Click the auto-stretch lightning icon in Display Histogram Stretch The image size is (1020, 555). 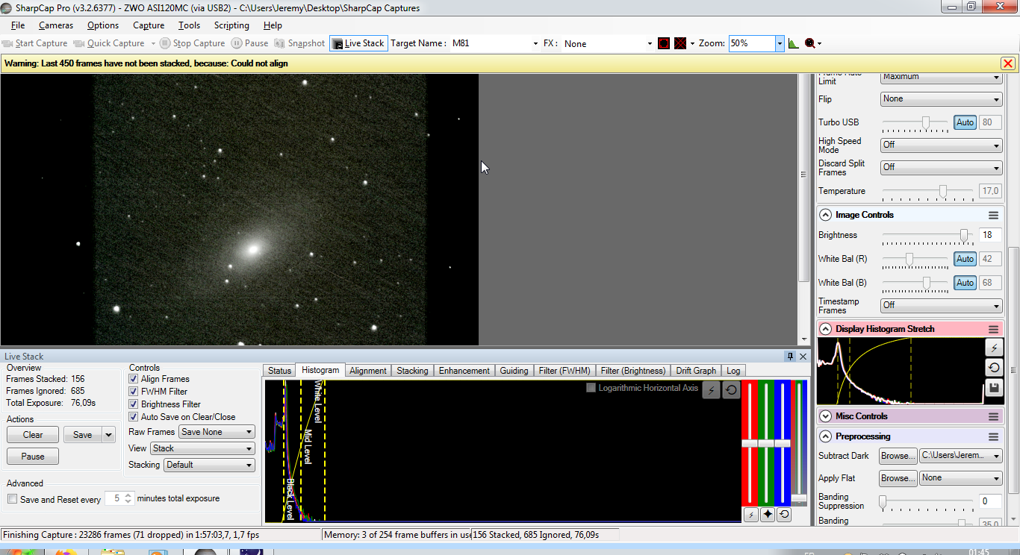click(x=993, y=348)
